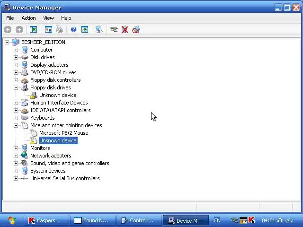Click the Keyboards category icon
This screenshot has width=303, height=227.
pyautogui.click(x=25, y=118)
